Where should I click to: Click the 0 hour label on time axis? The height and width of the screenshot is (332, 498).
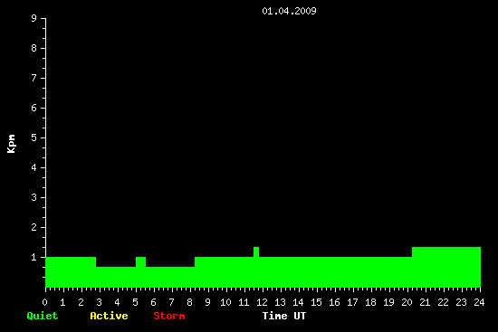(44, 302)
